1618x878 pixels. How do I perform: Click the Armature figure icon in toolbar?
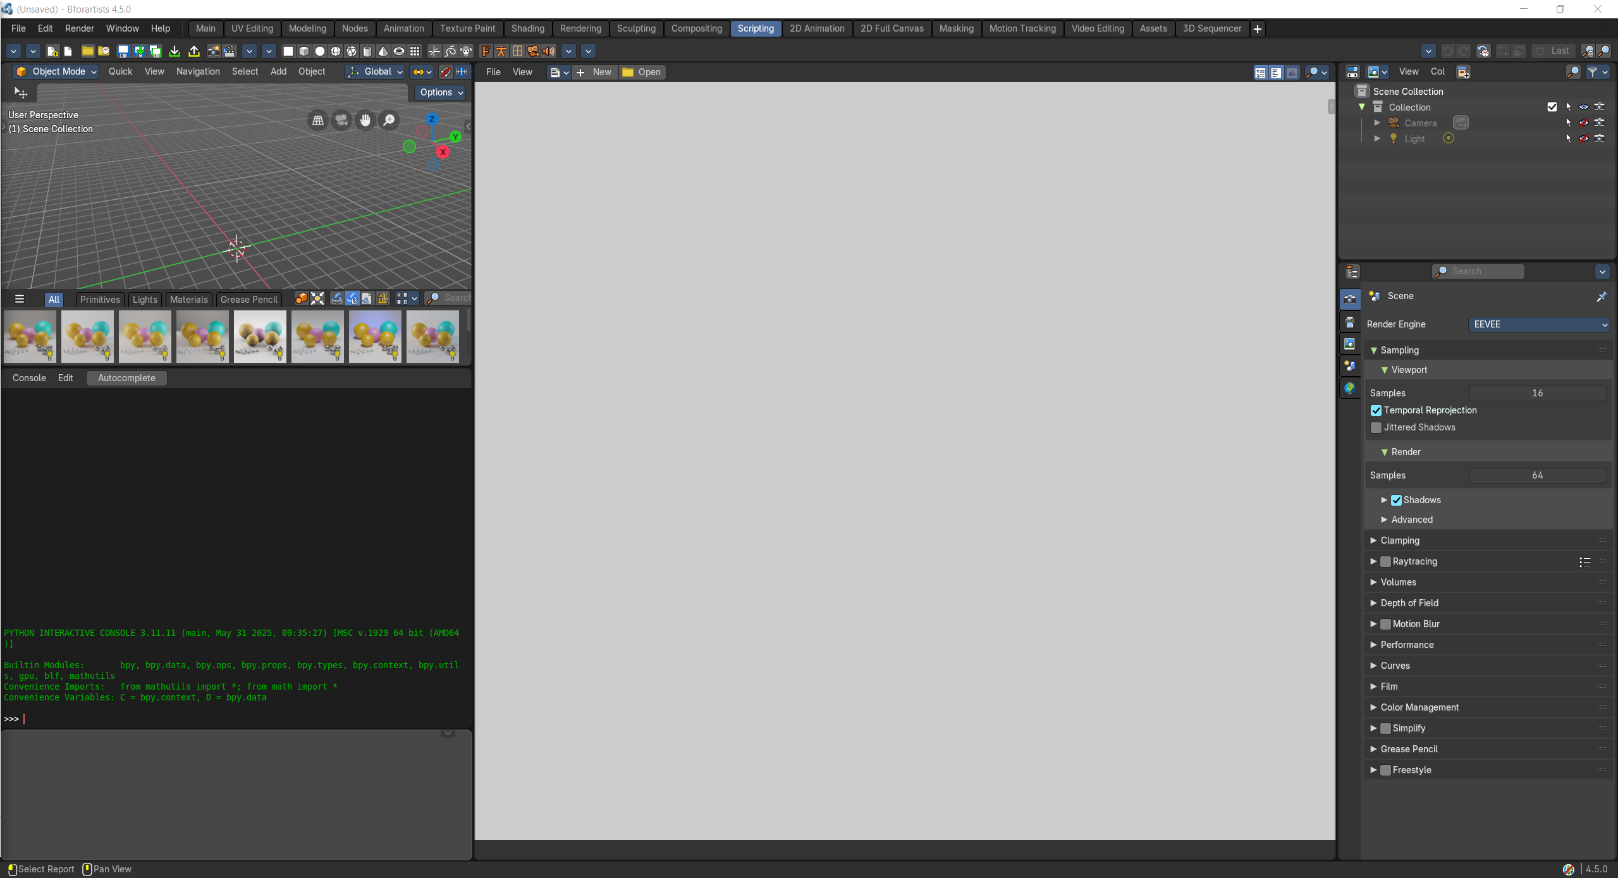tap(501, 51)
